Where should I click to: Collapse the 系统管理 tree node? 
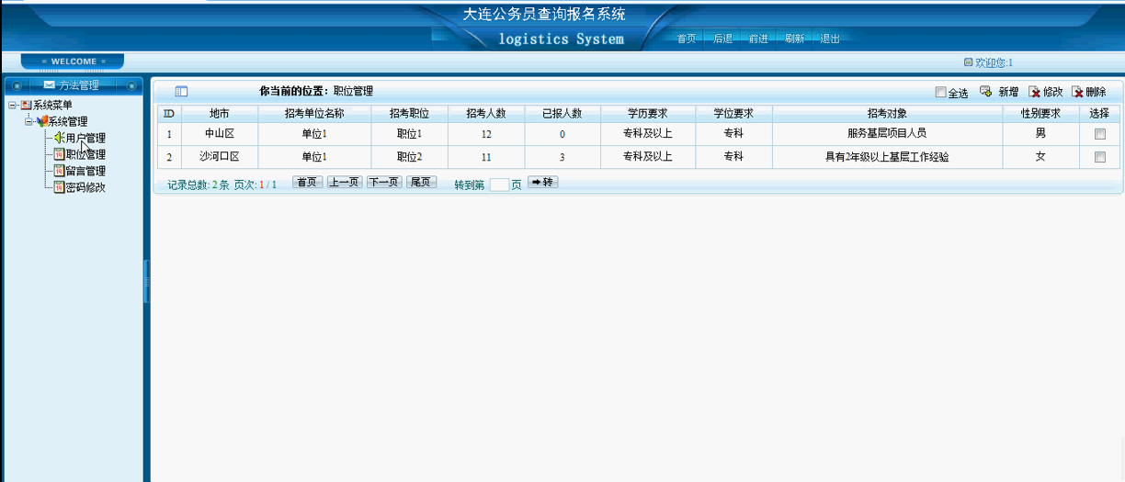(28, 121)
